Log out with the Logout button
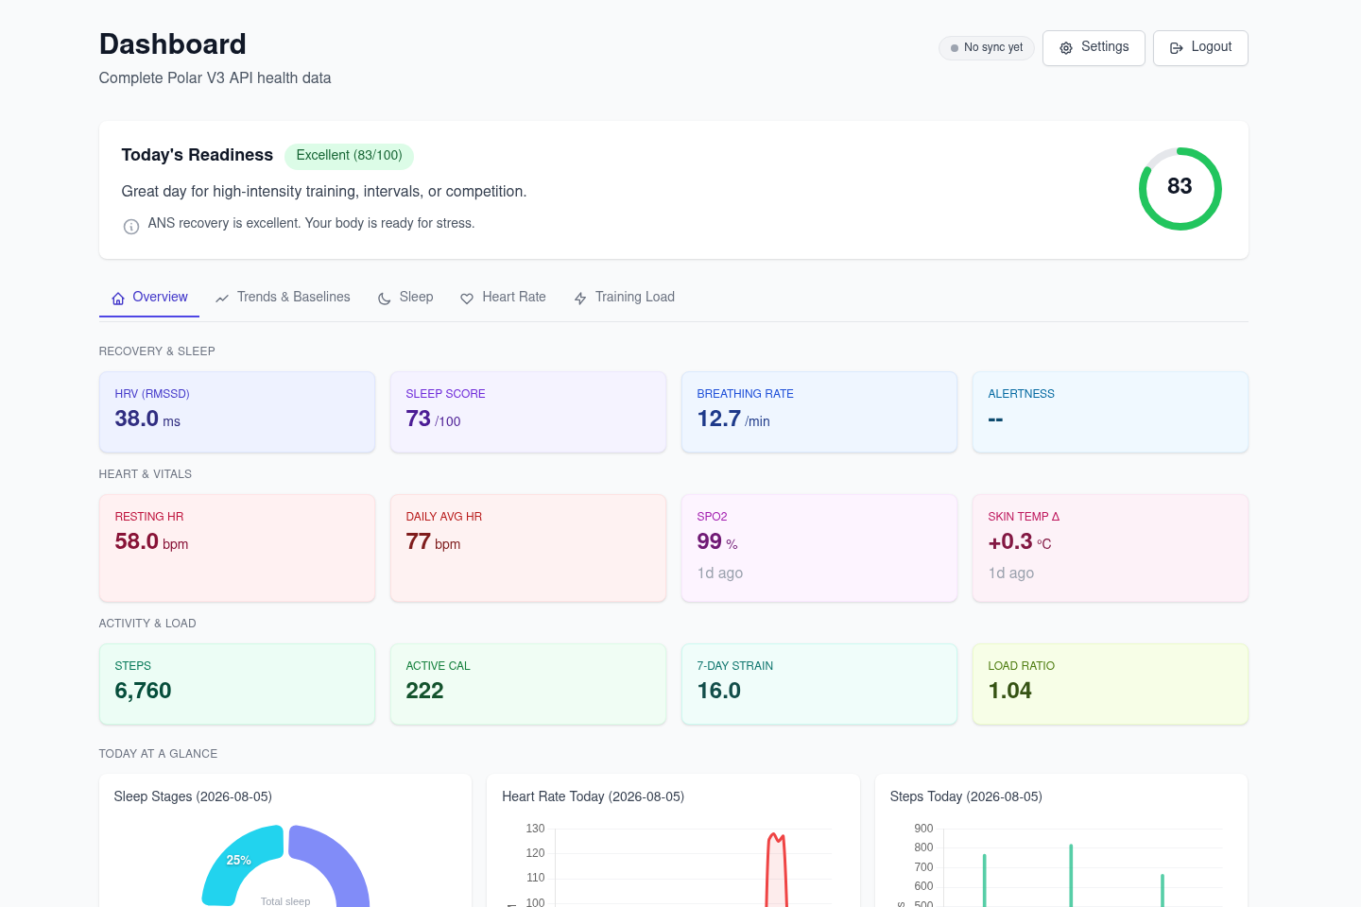The width and height of the screenshot is (1361, 907). click(x=1200, y=48)
